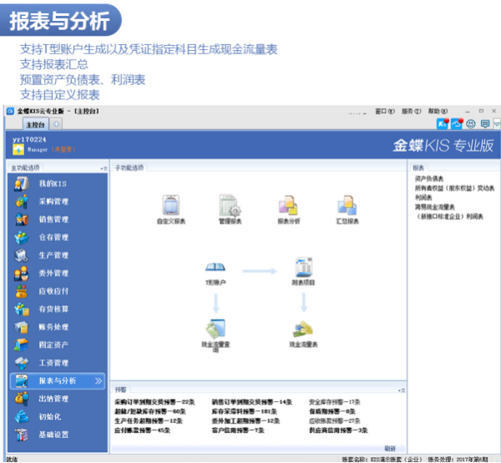
Task: Add a new tab with plus button
Action: pyautogui.click(x=57, y=124)
